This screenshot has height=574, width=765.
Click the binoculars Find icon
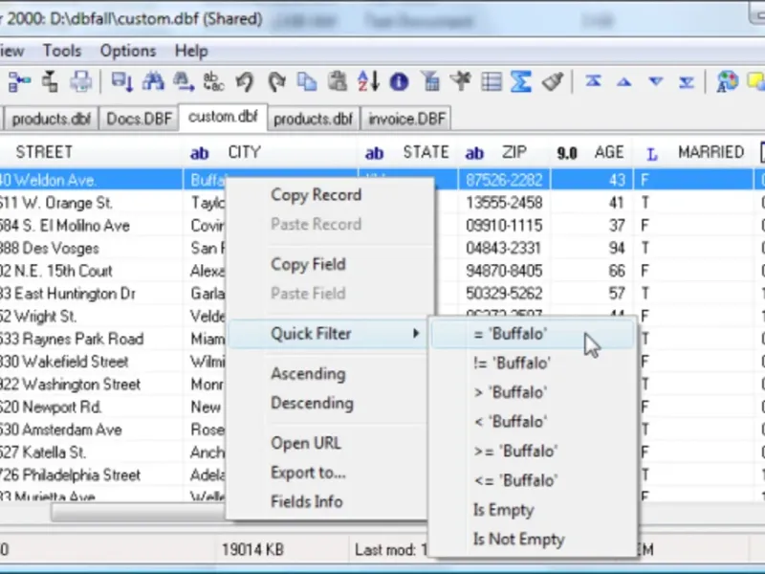coord(153,81)
